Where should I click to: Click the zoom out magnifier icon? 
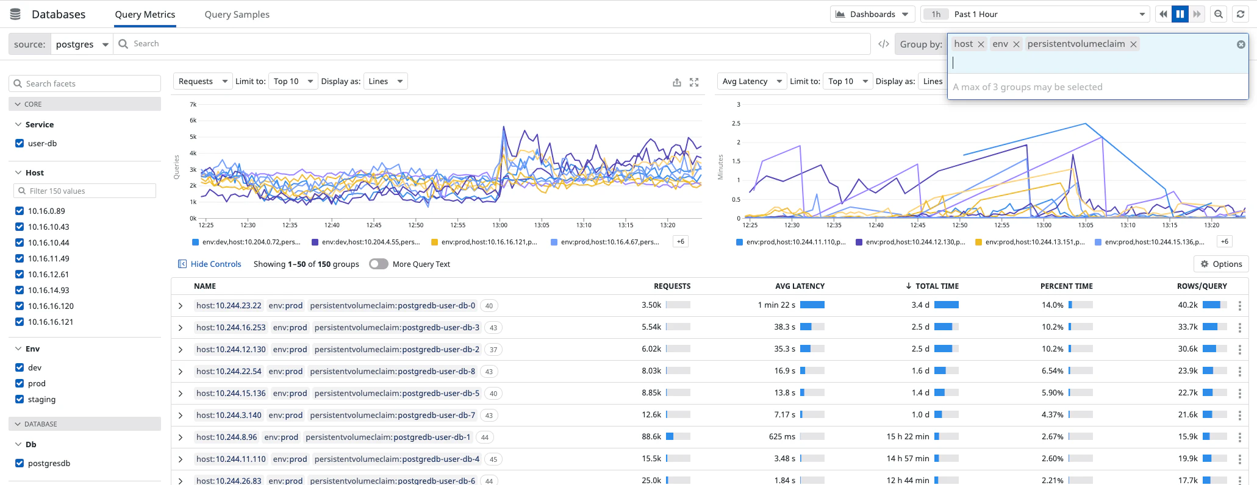(1219, 14)
